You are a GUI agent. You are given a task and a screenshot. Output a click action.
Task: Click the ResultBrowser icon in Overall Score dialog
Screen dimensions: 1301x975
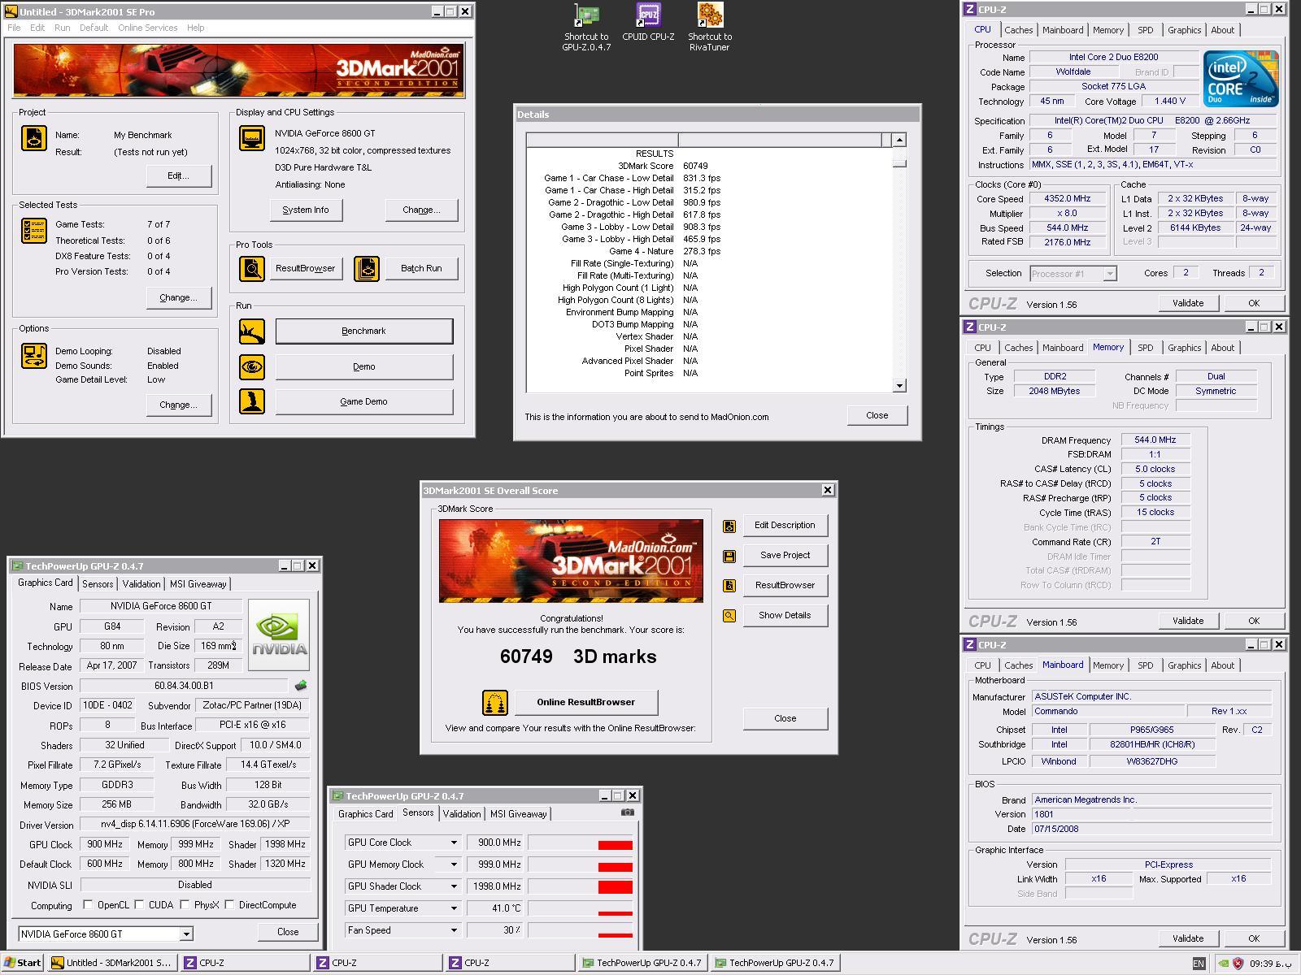[729, 586]
